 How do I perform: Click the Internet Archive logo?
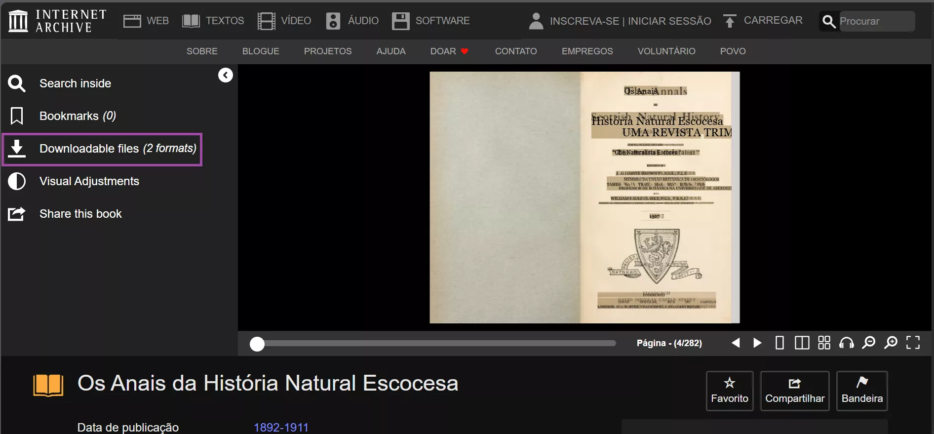point(57,21)
